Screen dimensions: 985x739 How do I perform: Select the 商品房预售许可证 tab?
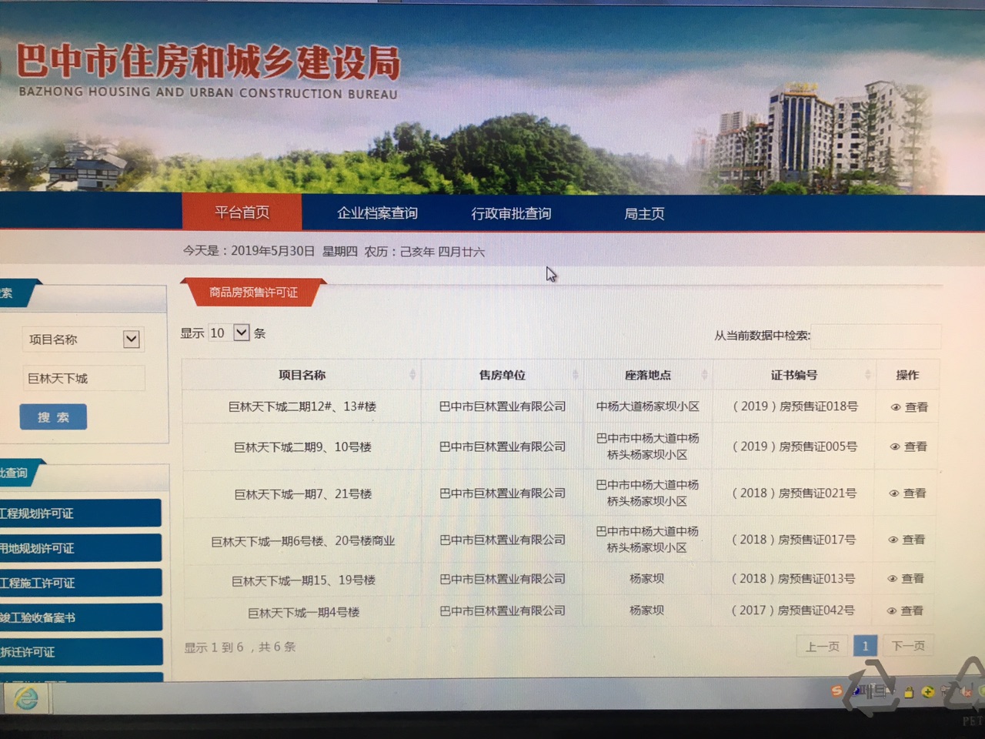(x=253, y=293)
